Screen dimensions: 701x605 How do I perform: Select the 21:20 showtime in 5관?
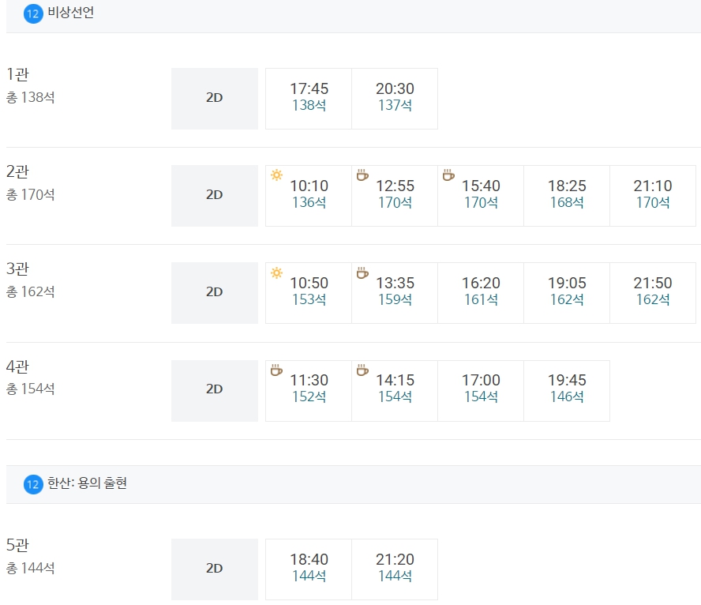tap(395, 569)
